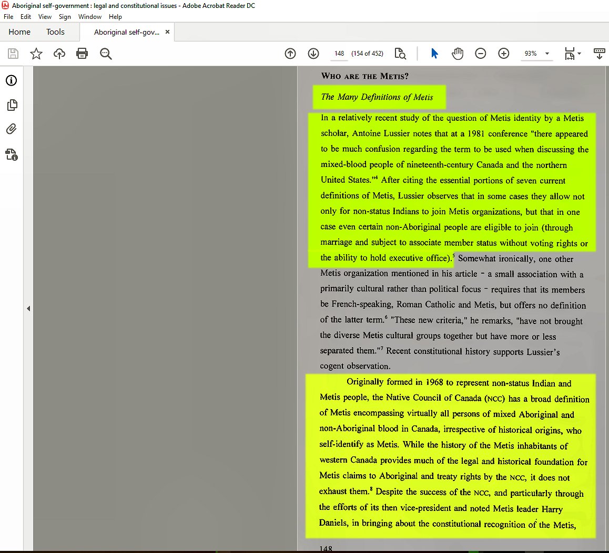Open the Find text magnifier icon

(106, 54)
